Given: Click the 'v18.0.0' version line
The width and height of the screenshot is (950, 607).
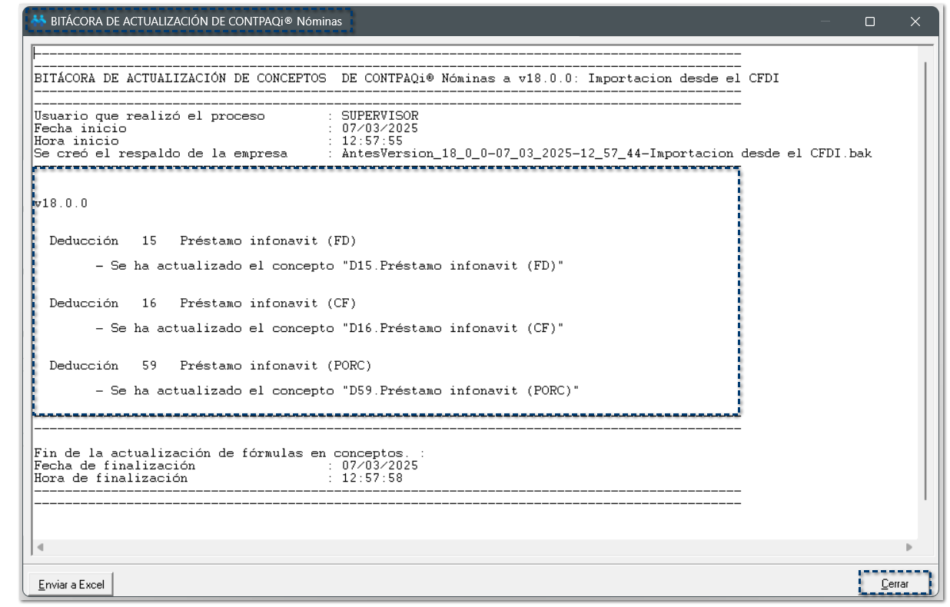Looking at the screenshot, I should [x=61, y=204].
